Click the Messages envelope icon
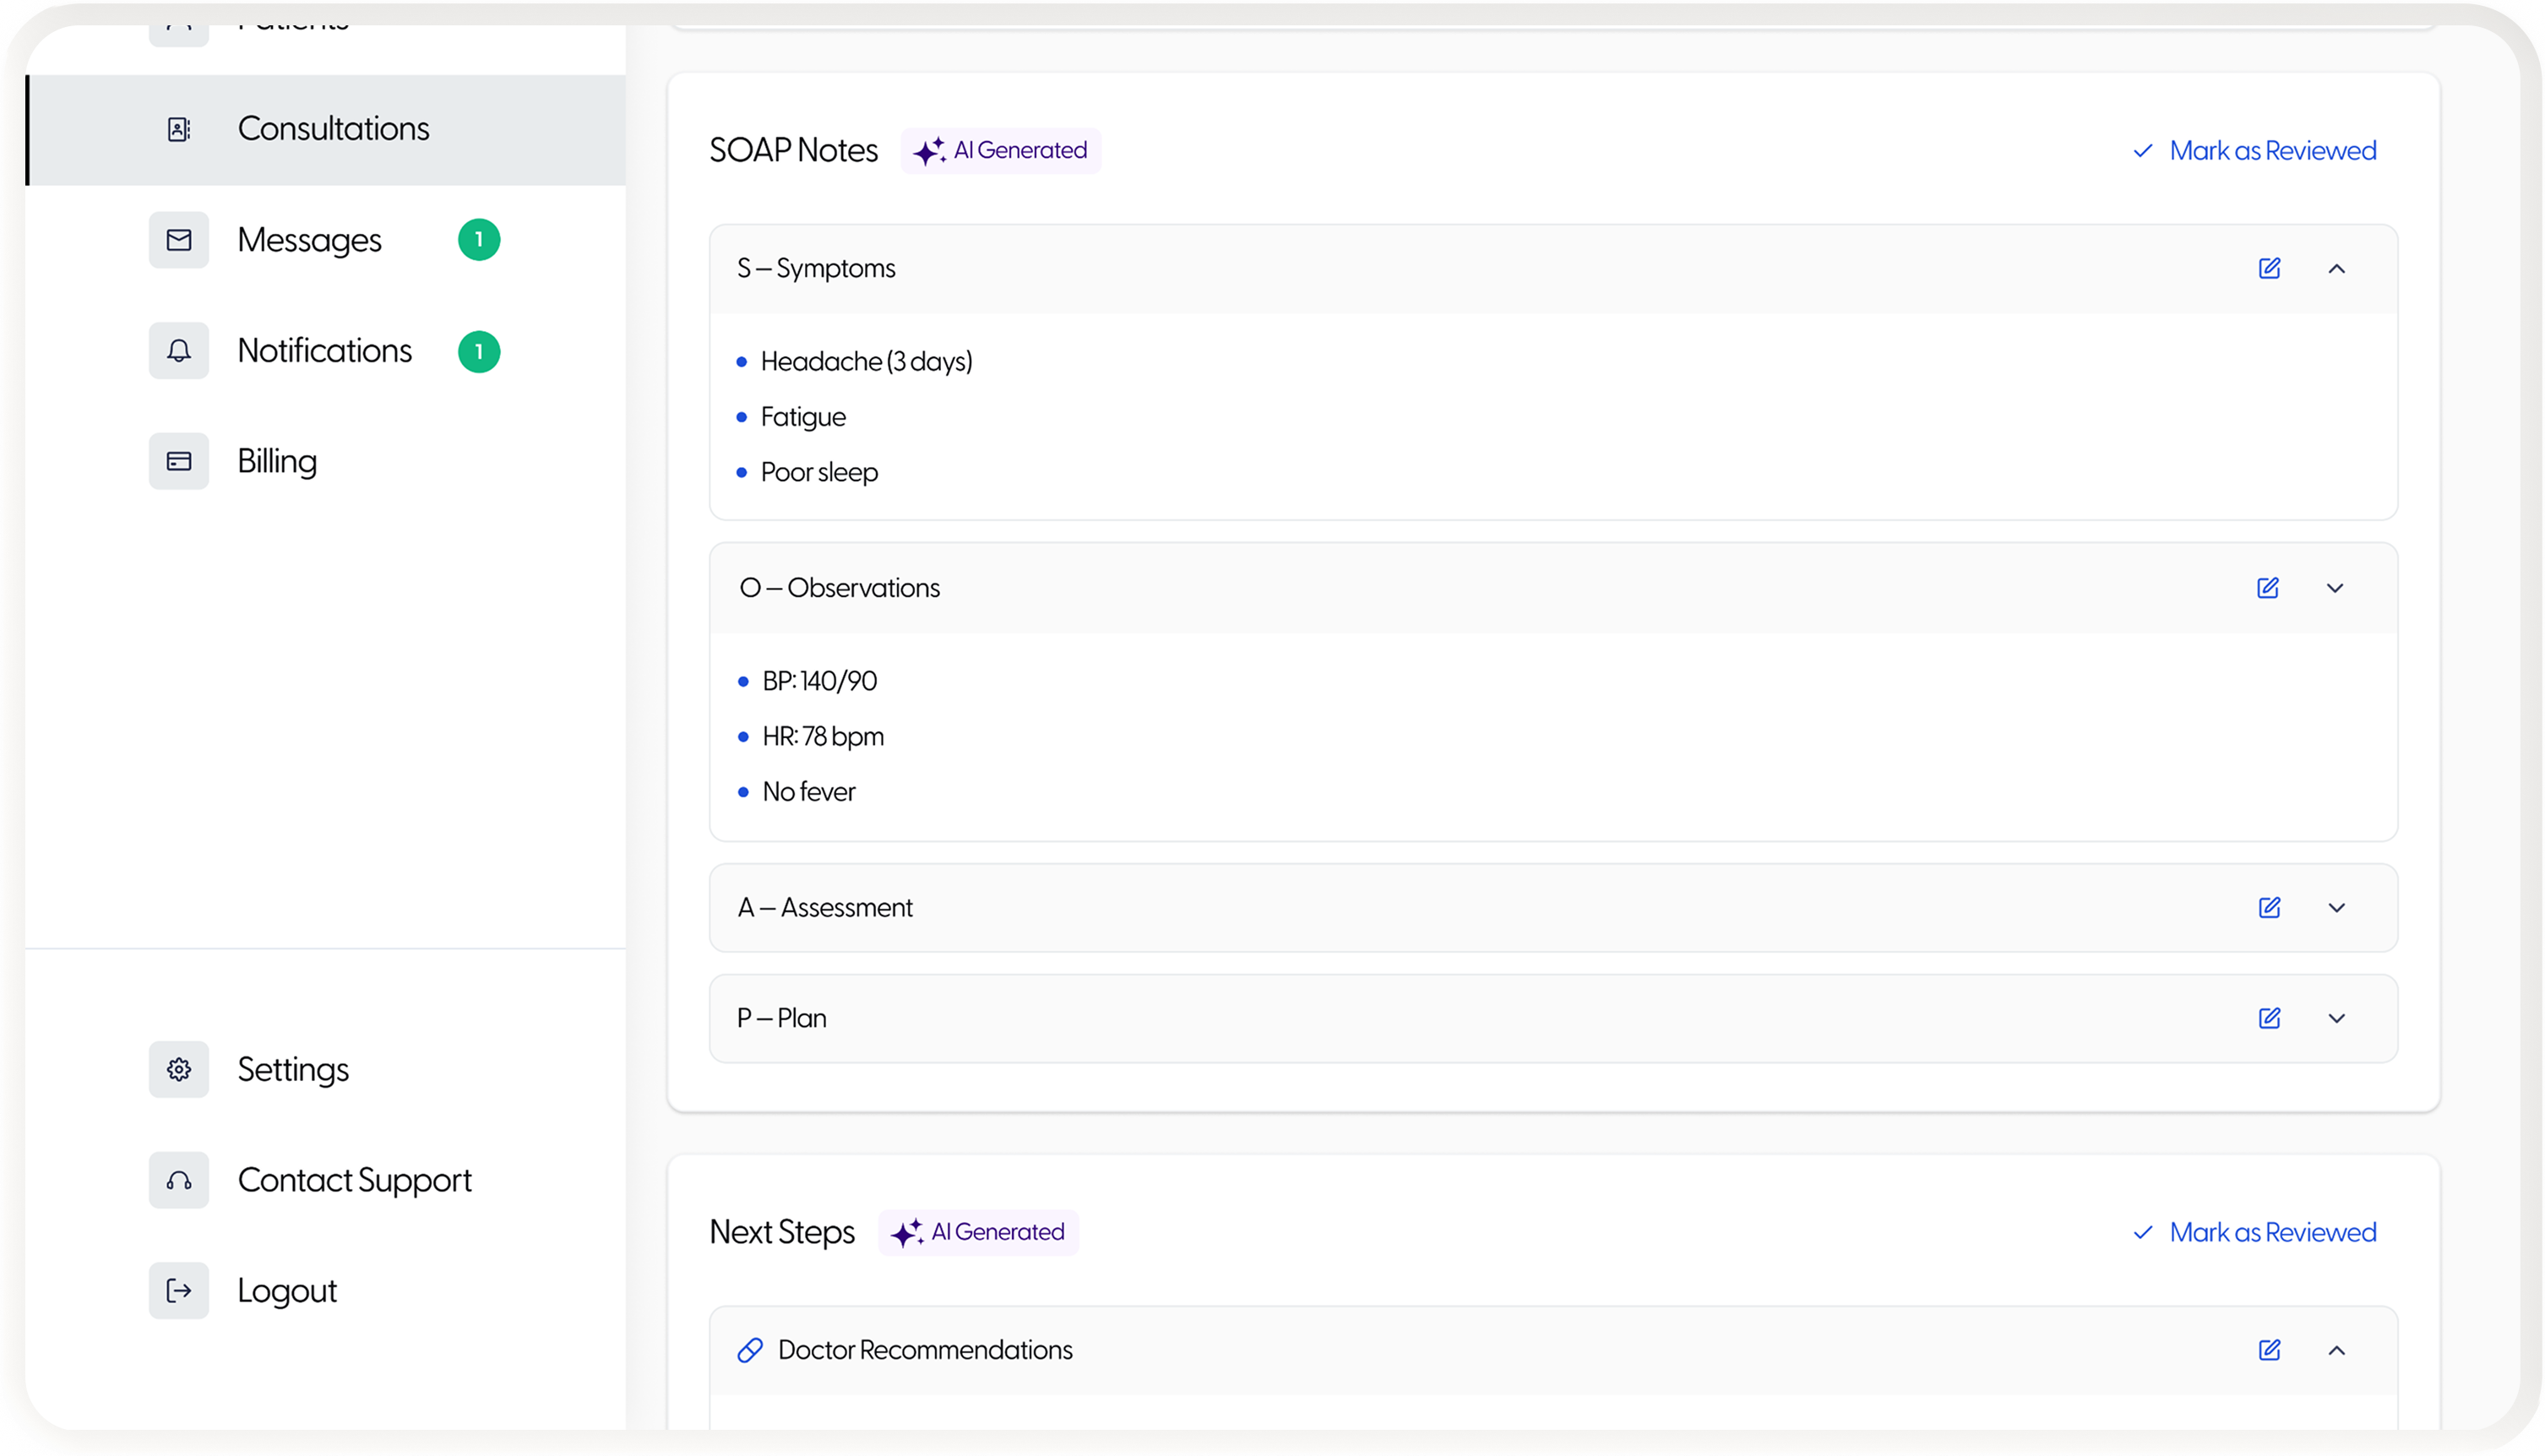This screenshot has height=1456, width=2545. click(x=179, y=240)
